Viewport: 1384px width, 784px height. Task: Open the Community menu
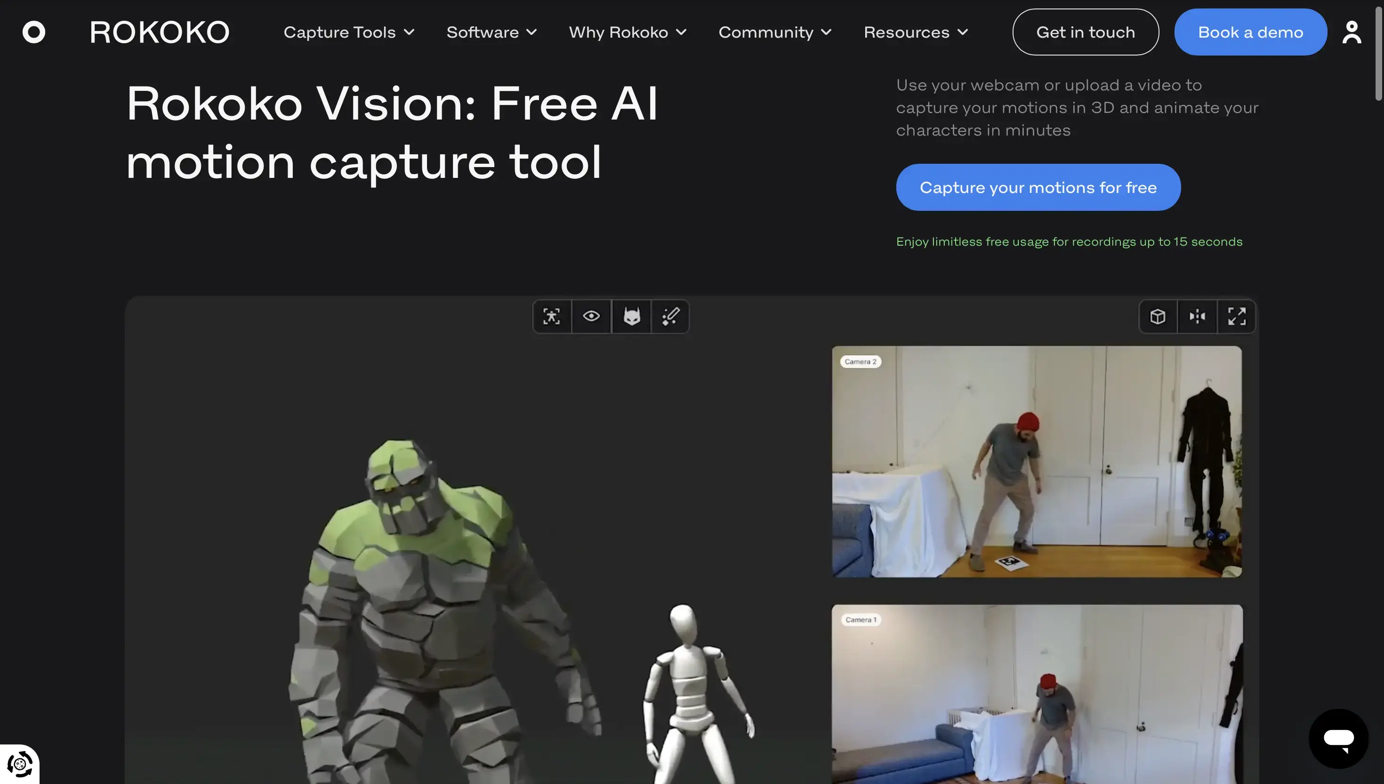(774, 32)
